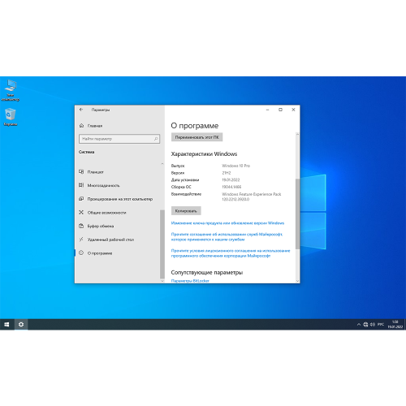Image resolution: width=406 pixels, height=406 pixels.
Task: Click the version value 21H2
Action: point(227,173)
